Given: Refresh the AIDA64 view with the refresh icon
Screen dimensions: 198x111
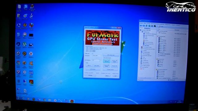Looking at the screenshot, I should tap(149, 26).
